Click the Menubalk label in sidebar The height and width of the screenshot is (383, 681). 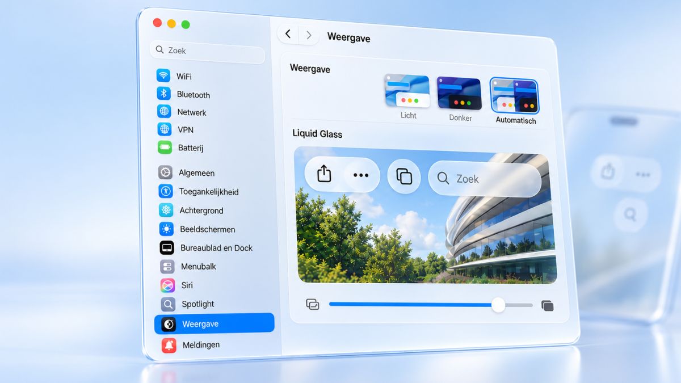[199, 266]
